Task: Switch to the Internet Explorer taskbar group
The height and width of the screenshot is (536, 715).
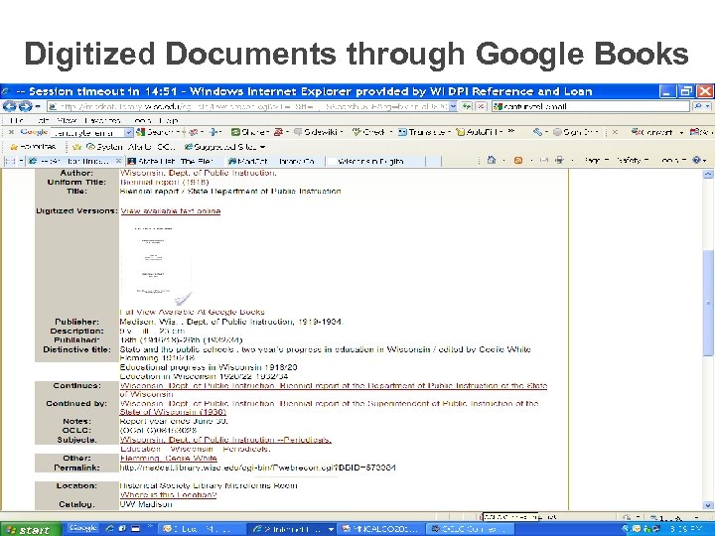Action: click(x=294, y=529)
